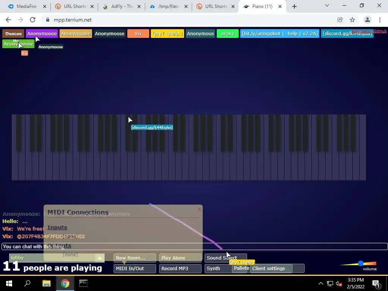This screenshot has height=291, width=388.
Task: Open the Pallete button
Action: [x=241, y=269]
